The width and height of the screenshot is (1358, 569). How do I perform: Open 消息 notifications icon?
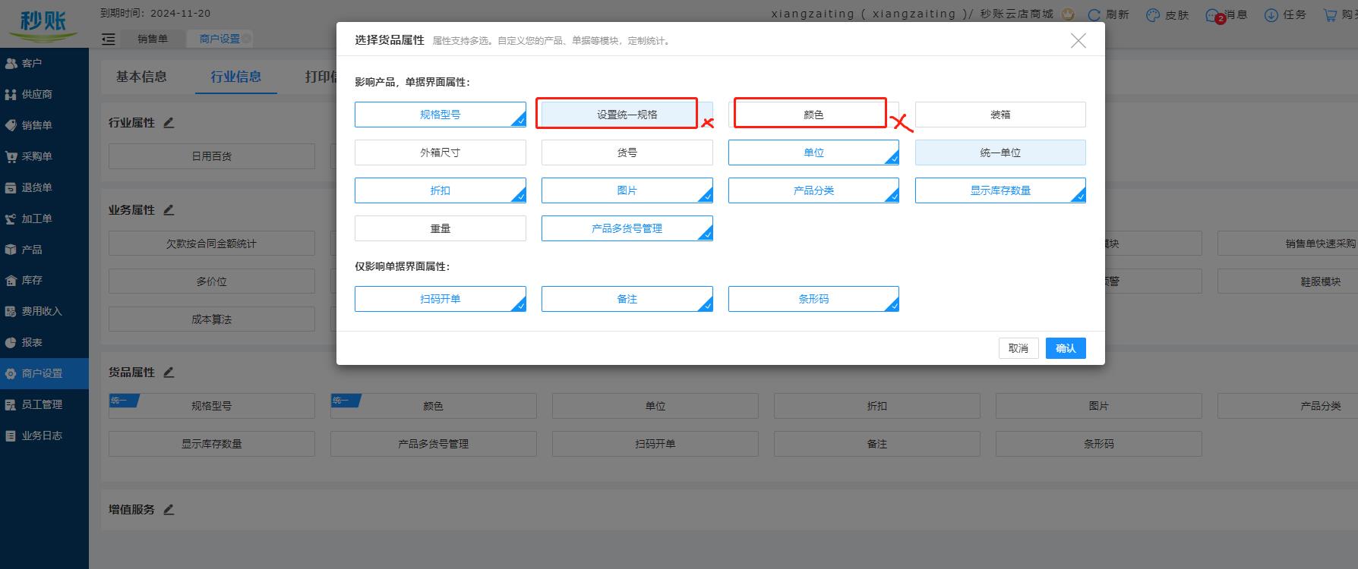pos(1214,15)
